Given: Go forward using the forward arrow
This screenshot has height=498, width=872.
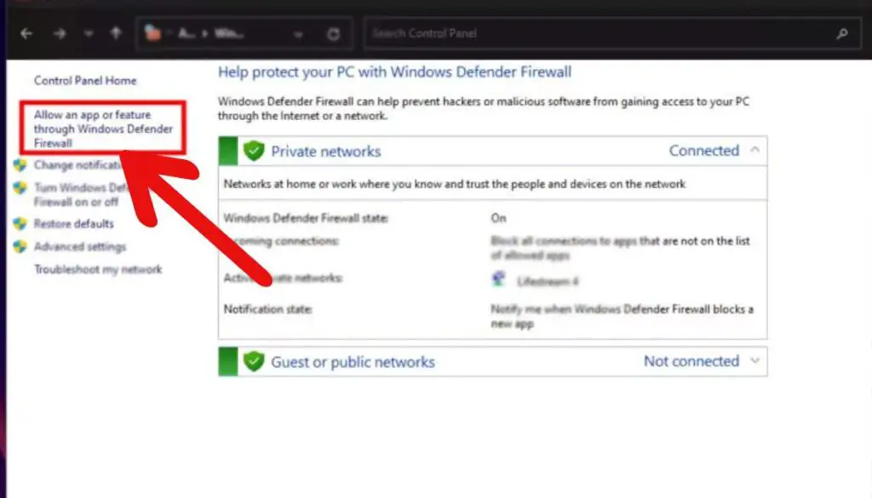Looking at the screenshot, I should click(x=60, y=34).
